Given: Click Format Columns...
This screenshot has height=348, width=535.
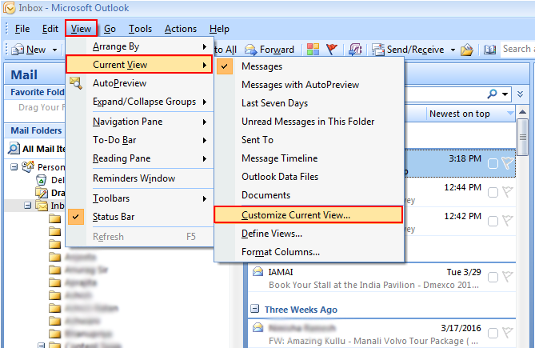Looking at the screenshot, I should (309, 252).
